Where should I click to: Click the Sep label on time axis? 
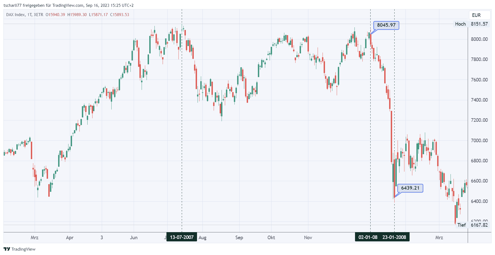[x=239, y=238]
